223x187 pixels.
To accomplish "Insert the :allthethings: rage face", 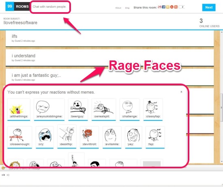I will click(x=19, y=110).
